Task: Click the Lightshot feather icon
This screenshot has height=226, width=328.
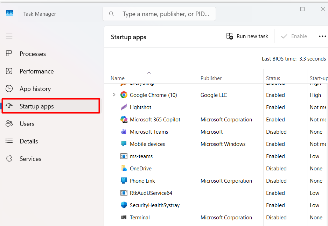Action: pyautogui.click(x=124, y=107)
